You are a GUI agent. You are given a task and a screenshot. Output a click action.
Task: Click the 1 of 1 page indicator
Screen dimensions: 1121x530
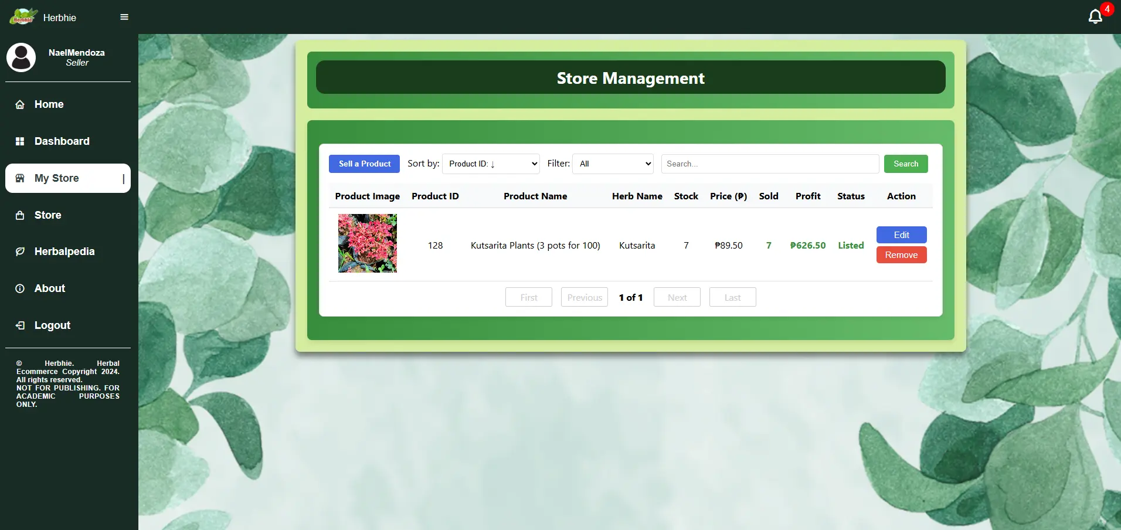tap(631, 298)
